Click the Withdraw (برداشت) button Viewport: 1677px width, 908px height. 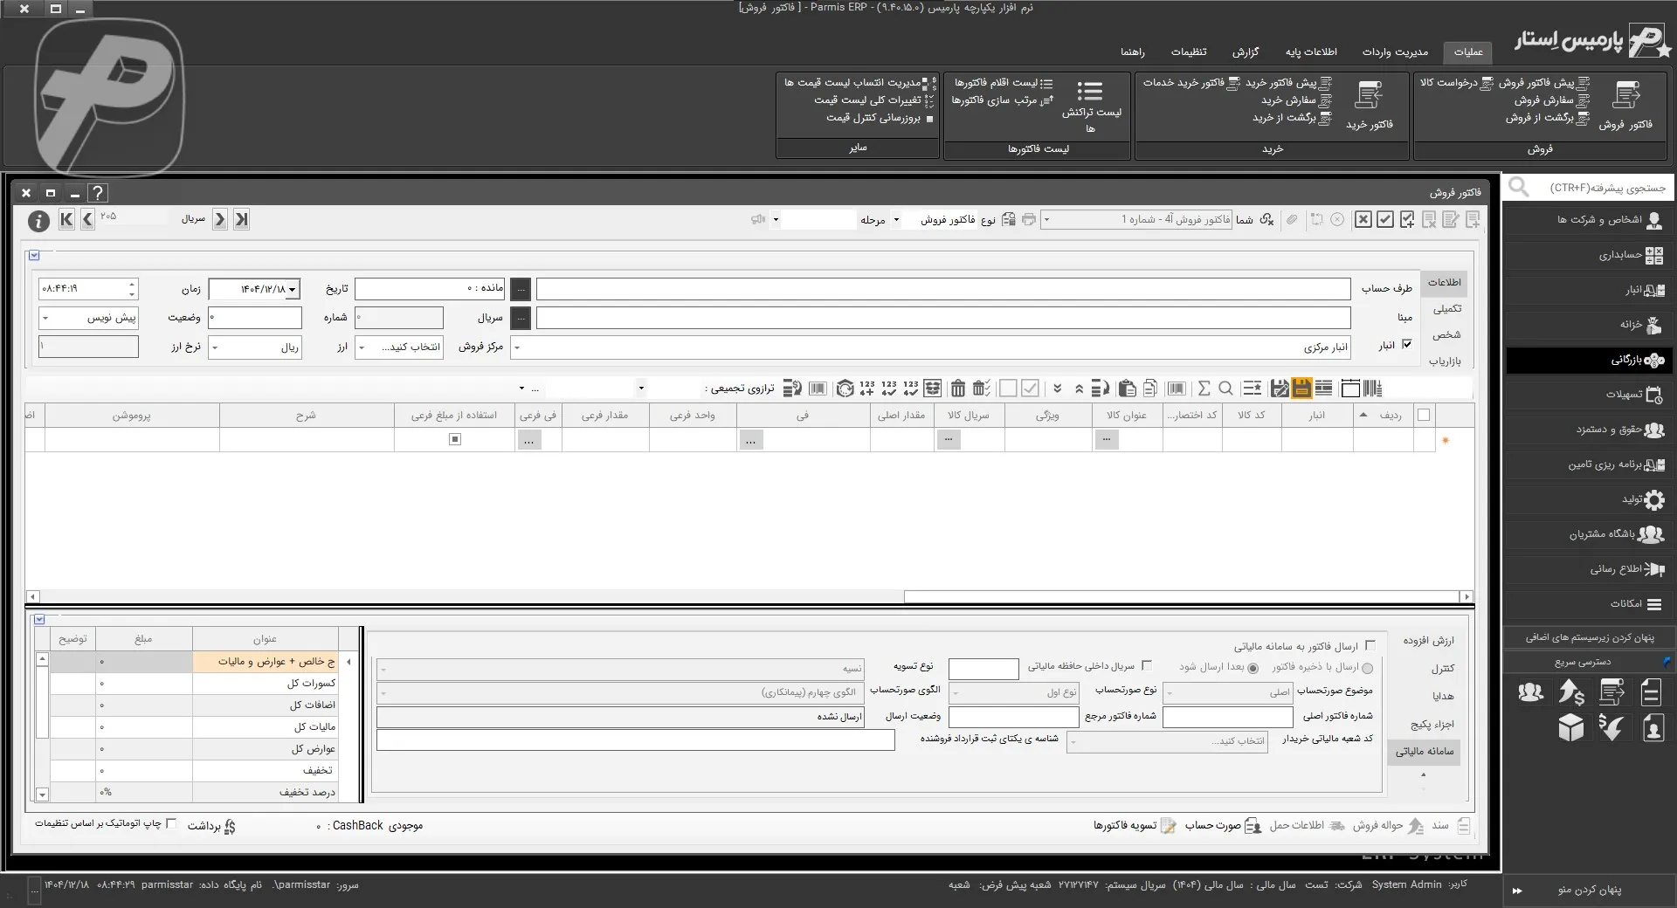212,826
